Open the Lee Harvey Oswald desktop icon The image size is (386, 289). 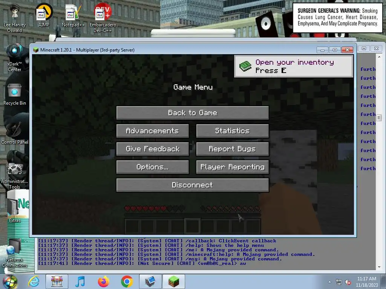tap(15, 18)
